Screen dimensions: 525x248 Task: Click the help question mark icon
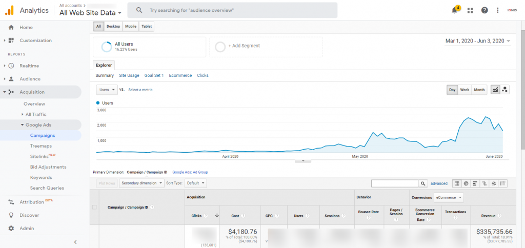(484, 10)
